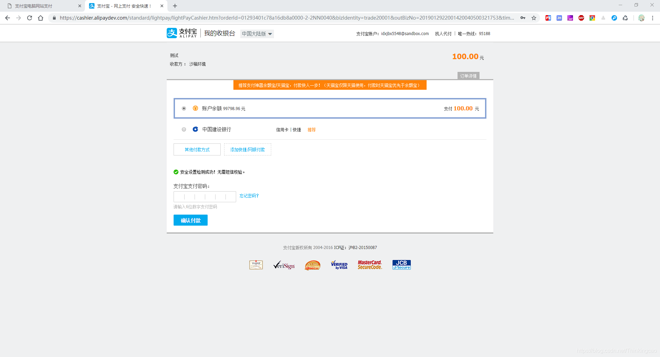The width and height of the screenshot is (660, 357).
Task: Click the orange 推荐 label
Action: tap(311, 130)
